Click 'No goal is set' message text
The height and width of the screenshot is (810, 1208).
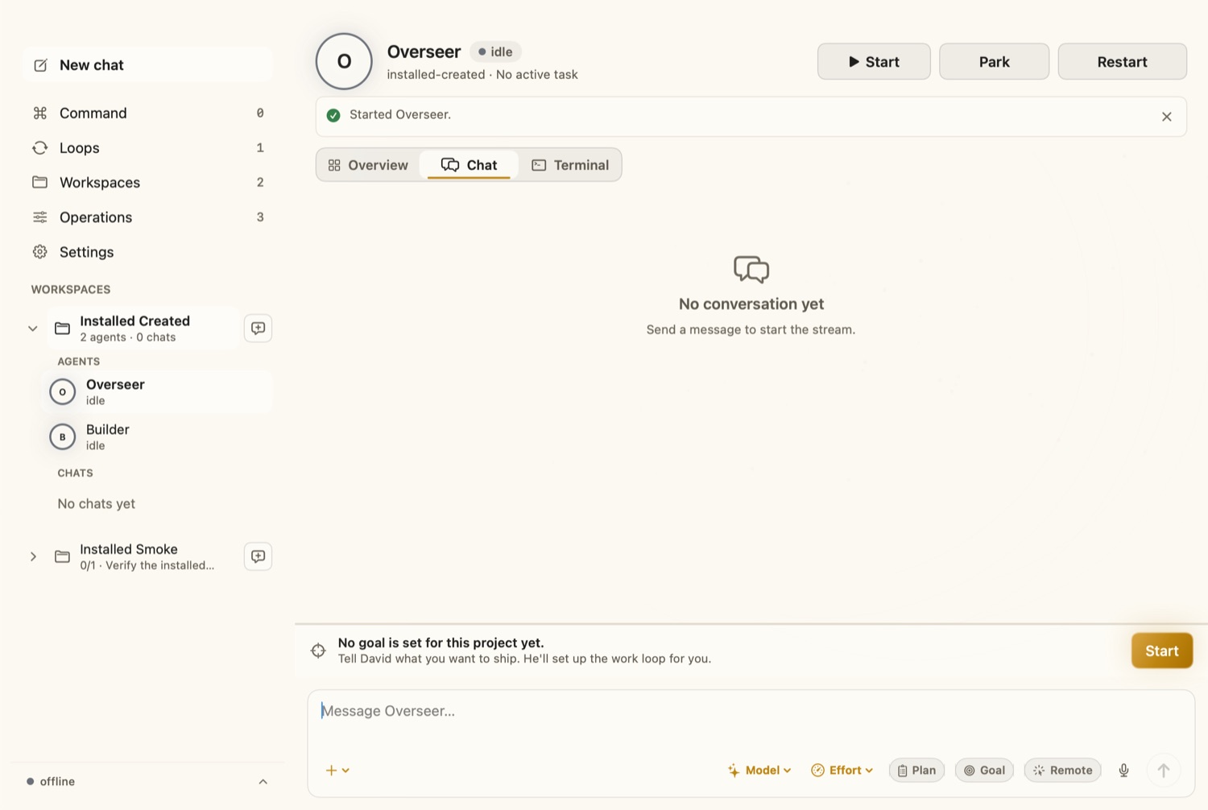pyautogui.click(x=441, y=643)
